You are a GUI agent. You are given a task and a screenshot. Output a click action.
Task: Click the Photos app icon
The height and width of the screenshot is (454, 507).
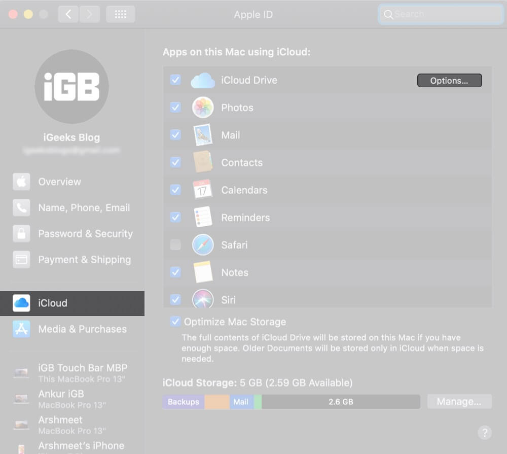203,108
